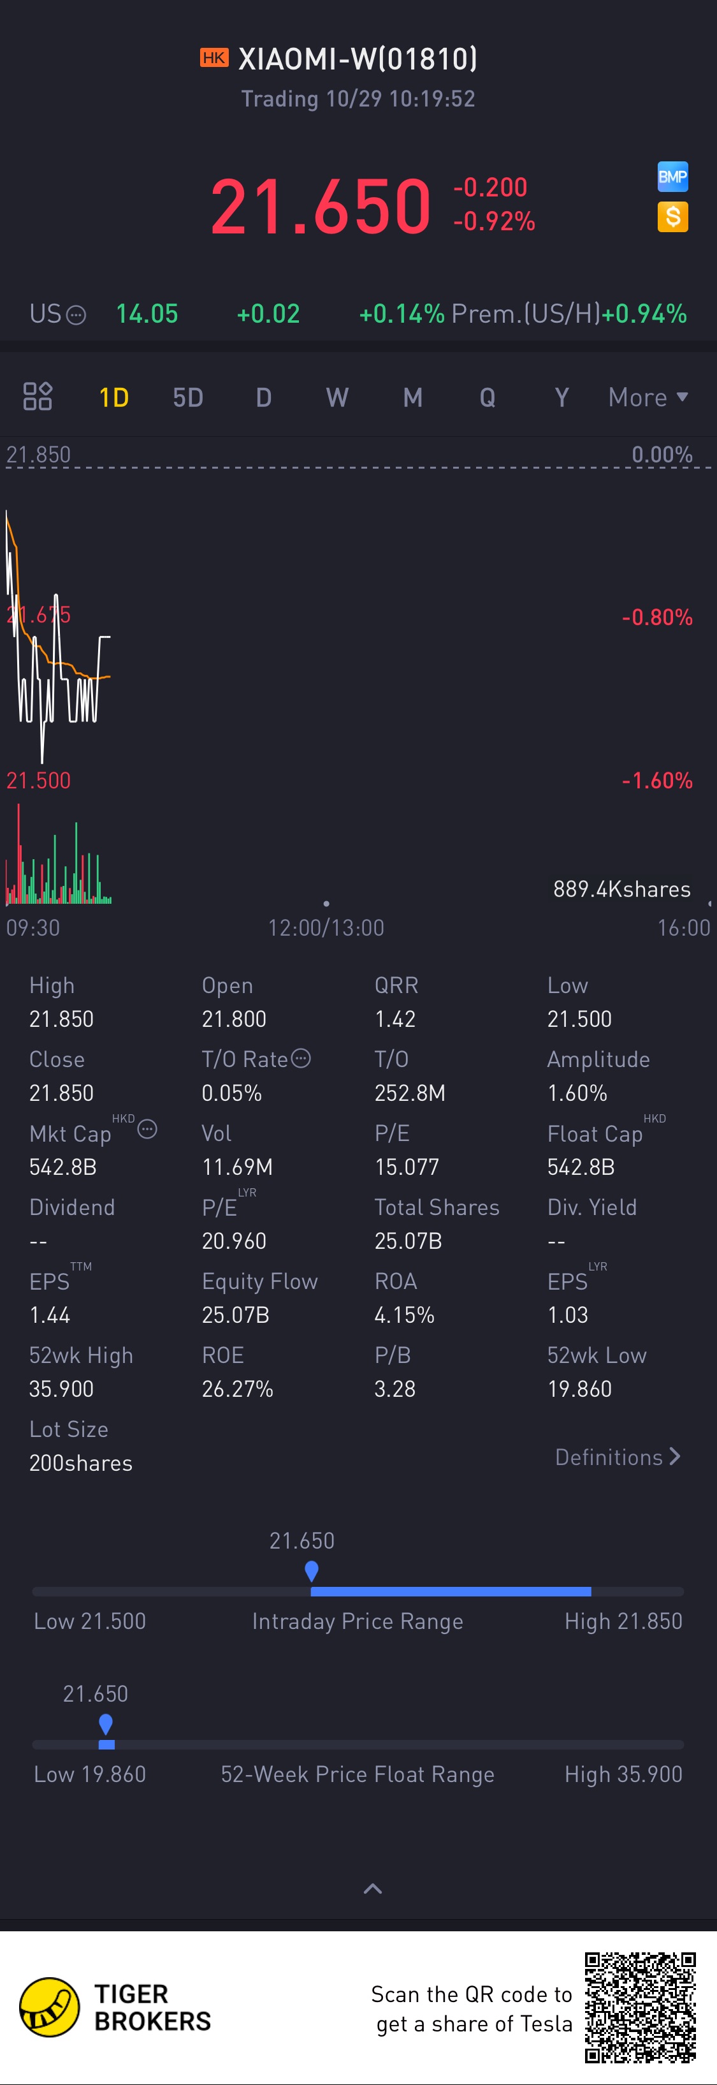717x2085 pixels.
Task: Tap the 52wk High value 35.900
Action: [x=61, y=1389]
